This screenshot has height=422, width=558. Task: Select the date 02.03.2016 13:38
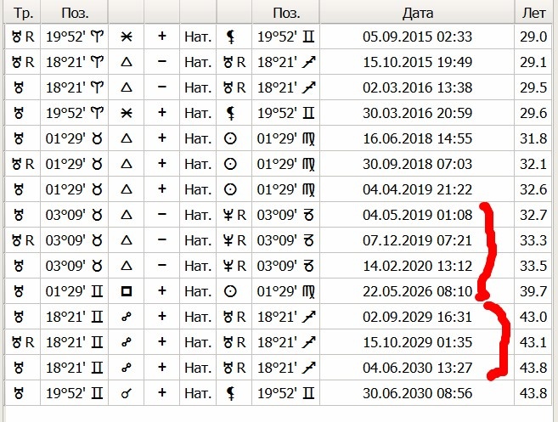click(417, 87)
